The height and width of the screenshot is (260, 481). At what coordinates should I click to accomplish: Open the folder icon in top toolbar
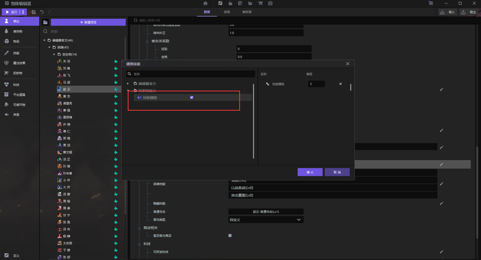click(x=250, y=3)
